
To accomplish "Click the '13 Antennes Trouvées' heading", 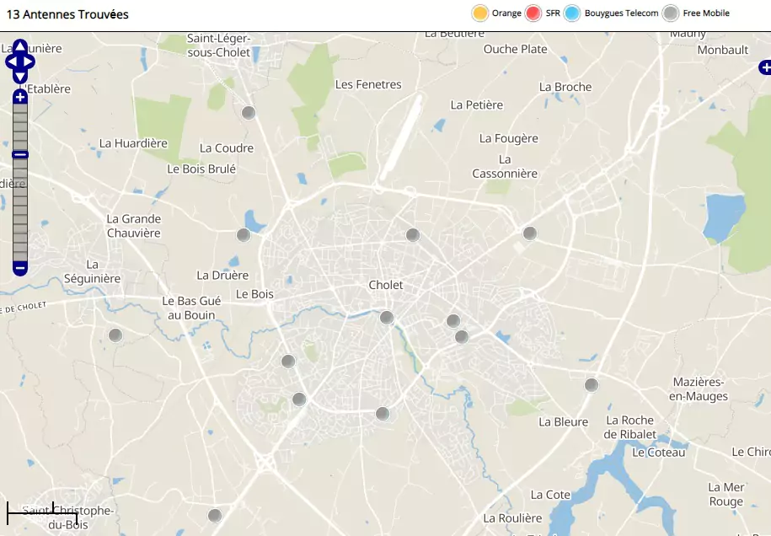I will (67, 14).
